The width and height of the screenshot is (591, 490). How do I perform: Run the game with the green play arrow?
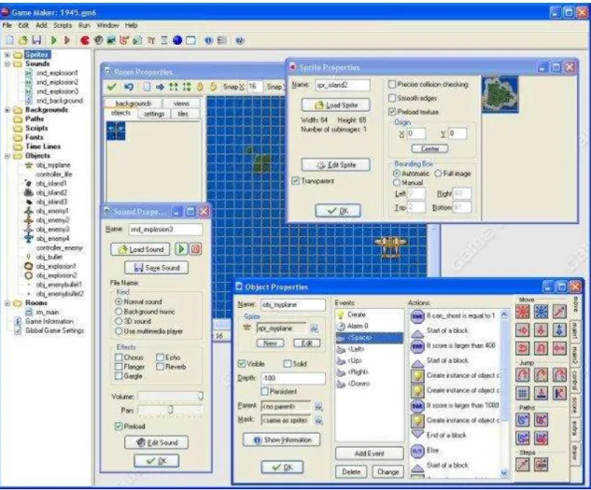coord(53,40)
